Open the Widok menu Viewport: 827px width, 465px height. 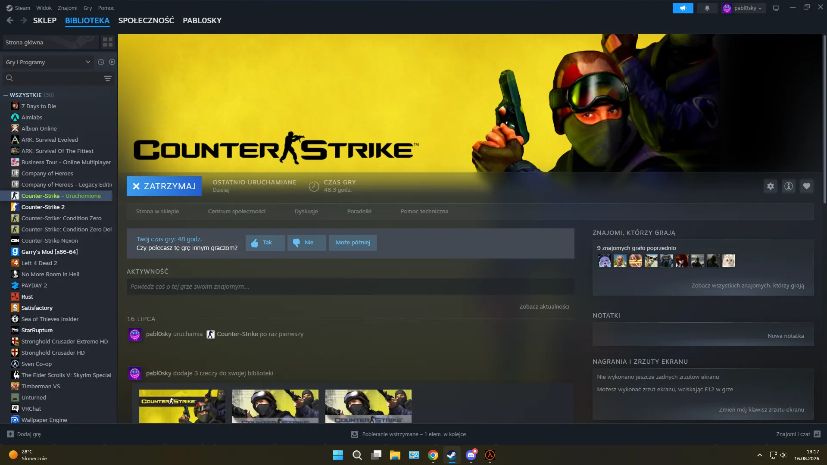44,8
